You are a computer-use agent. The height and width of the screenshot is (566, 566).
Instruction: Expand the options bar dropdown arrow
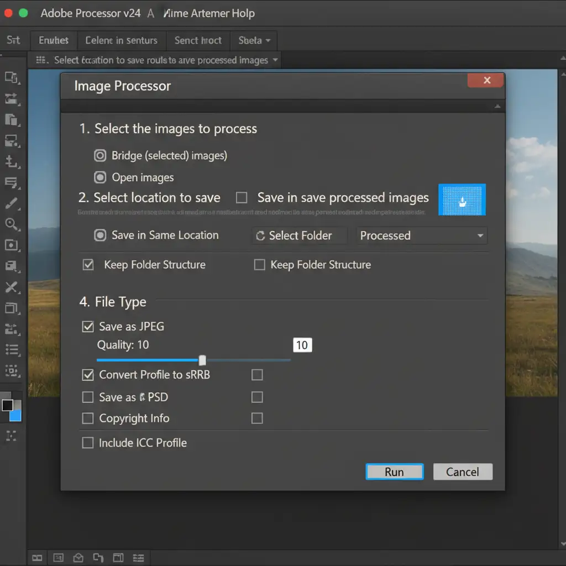click(275, 60)
